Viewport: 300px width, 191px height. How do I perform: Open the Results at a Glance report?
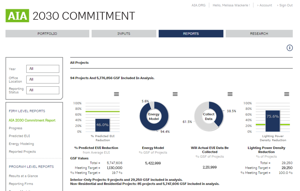pos(23,176)
